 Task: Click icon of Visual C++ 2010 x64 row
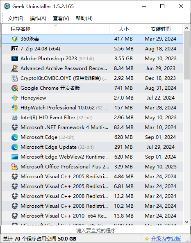(x=15, y=216)
